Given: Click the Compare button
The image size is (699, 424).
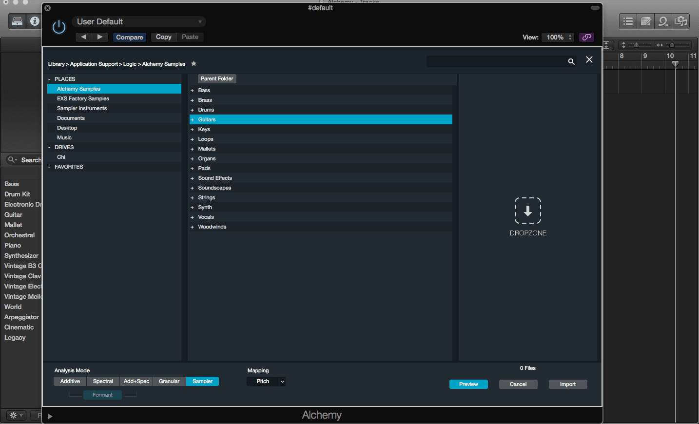Looking at the screenshot, I should 130,37.
